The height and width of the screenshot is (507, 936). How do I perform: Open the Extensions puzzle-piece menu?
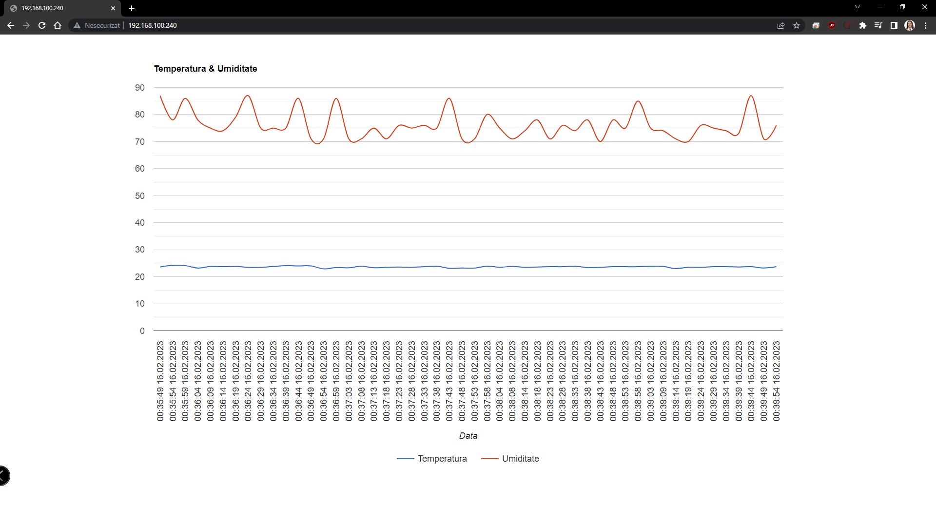[863, 25]
